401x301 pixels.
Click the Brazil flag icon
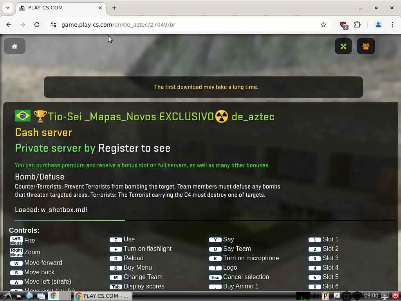coord(23,116)
